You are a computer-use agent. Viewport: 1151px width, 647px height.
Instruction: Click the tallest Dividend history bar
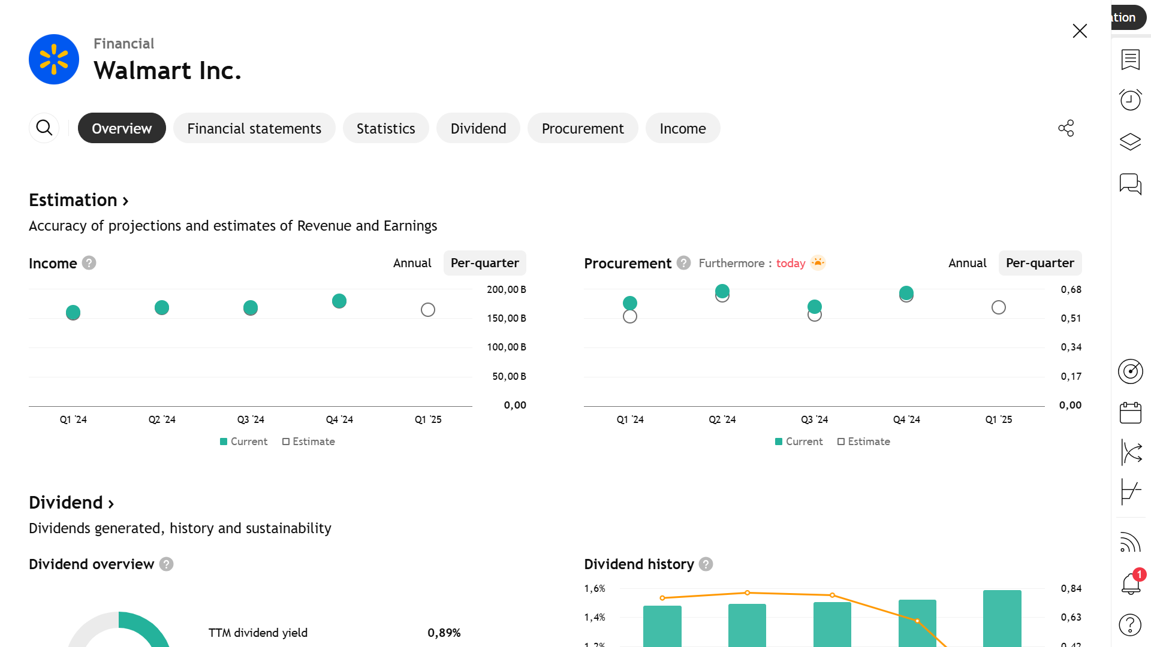[1002, 618]
